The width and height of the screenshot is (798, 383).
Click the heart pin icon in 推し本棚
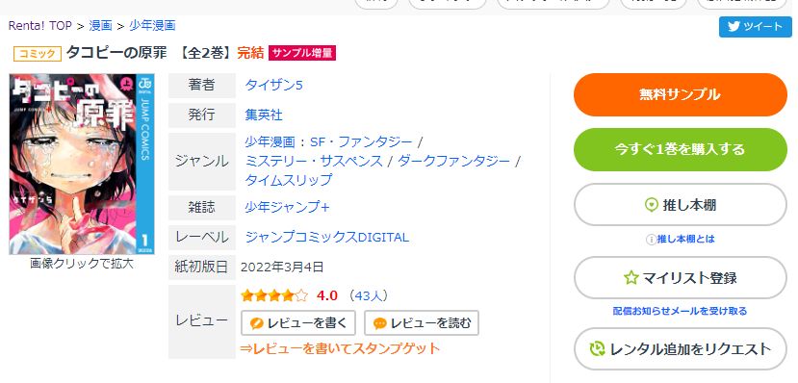pyautogui.click(x=652, y=205)
